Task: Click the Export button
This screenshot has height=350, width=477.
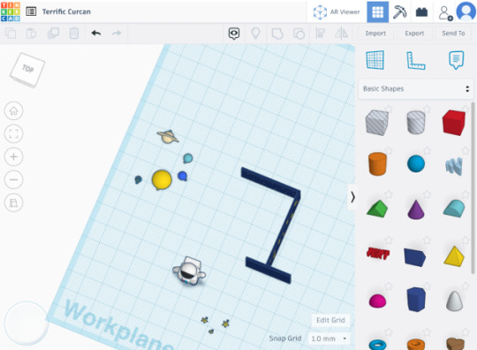Action: [414, 34]
